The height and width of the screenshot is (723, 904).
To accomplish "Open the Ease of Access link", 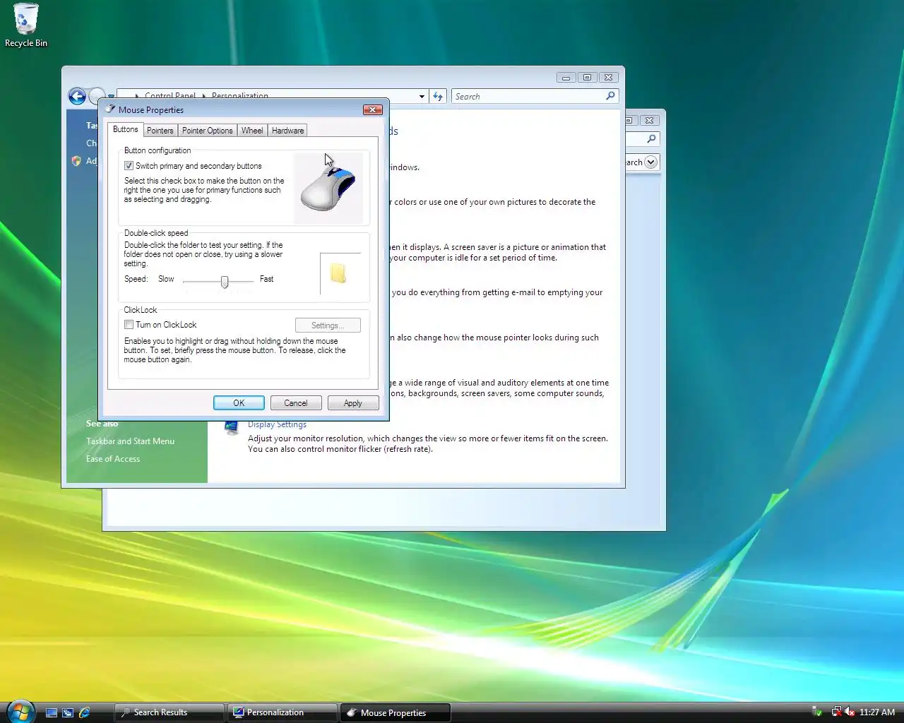I will point(113,459).
